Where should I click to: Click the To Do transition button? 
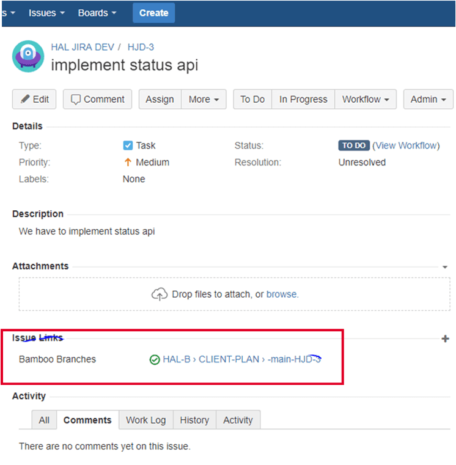click(x=252, y=100)
